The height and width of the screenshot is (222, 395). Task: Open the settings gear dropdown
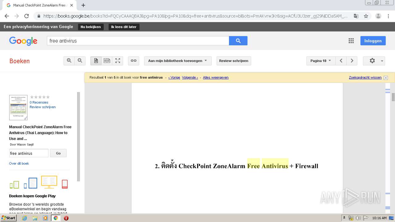[x=374, y=61]
